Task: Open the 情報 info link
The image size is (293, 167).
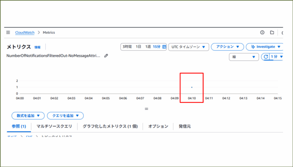Action: (38, 47)
